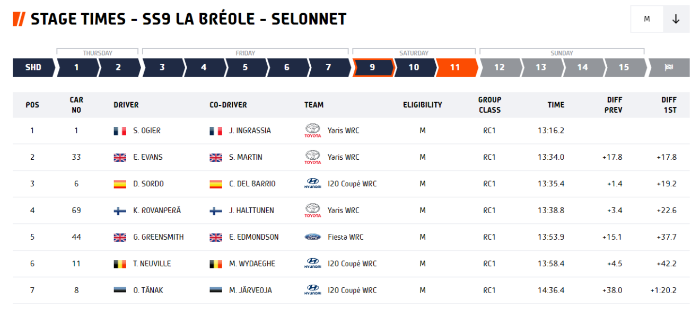Select stage 5 under Friday

coord(245,67)
